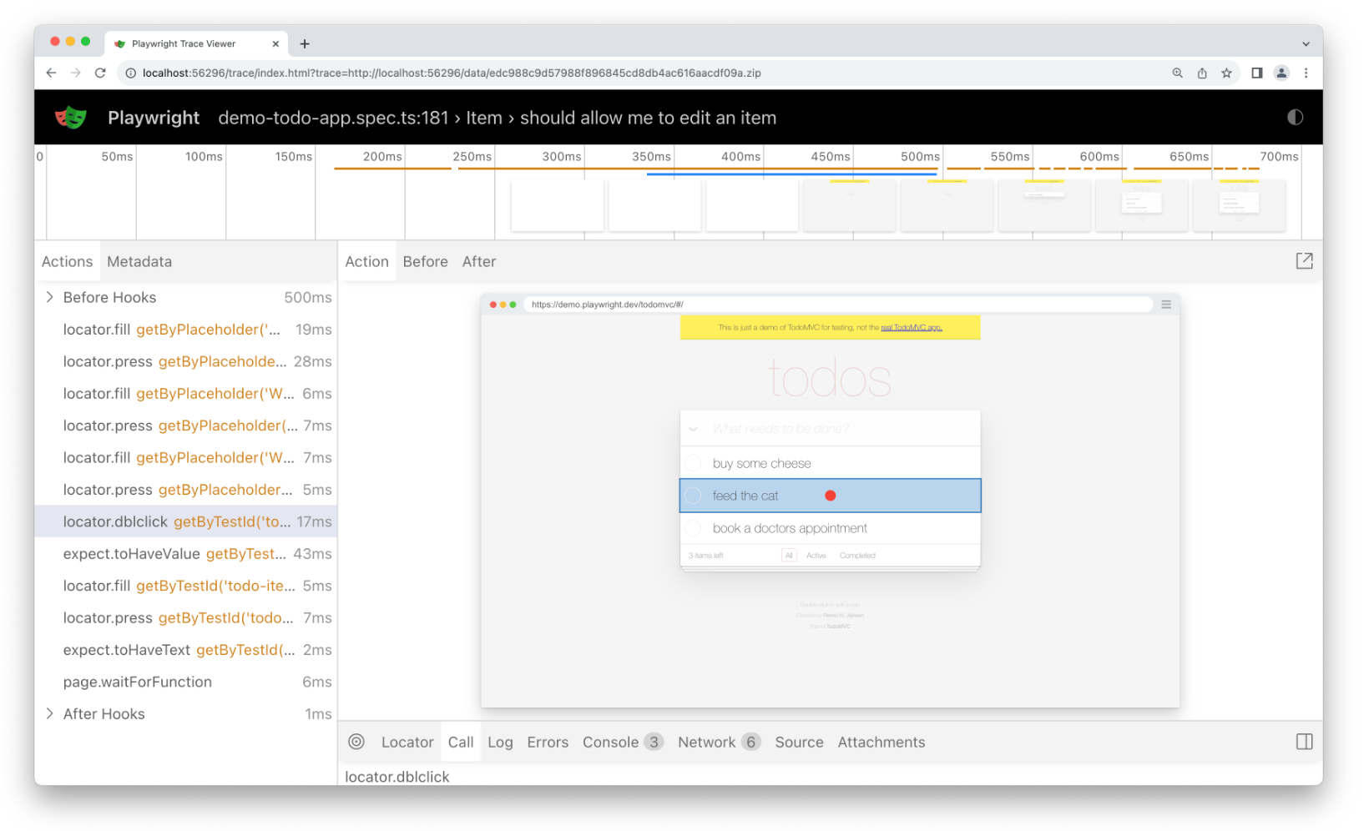Click the zoom magnifier icon in address bar
1369x831 pixels.
point(1177,73)
